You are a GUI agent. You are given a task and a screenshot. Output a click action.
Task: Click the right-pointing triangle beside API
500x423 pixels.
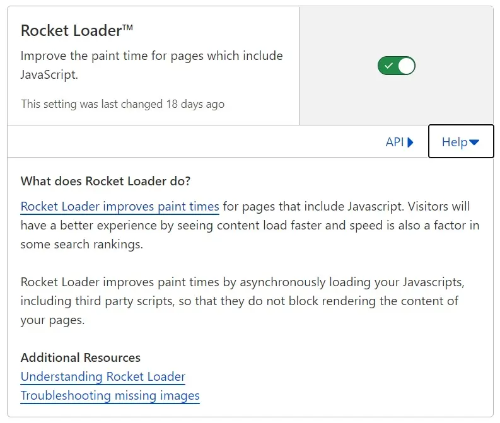click(410, 142)
